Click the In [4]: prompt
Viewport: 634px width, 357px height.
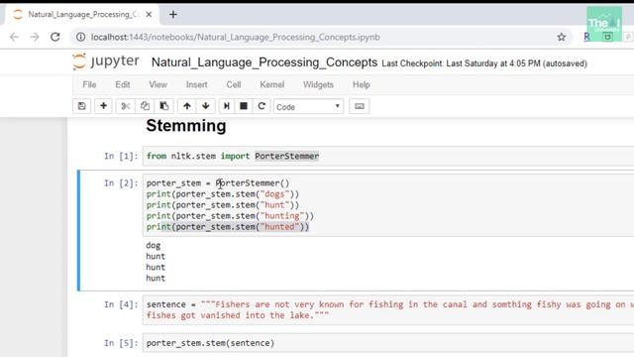(121, 304)
